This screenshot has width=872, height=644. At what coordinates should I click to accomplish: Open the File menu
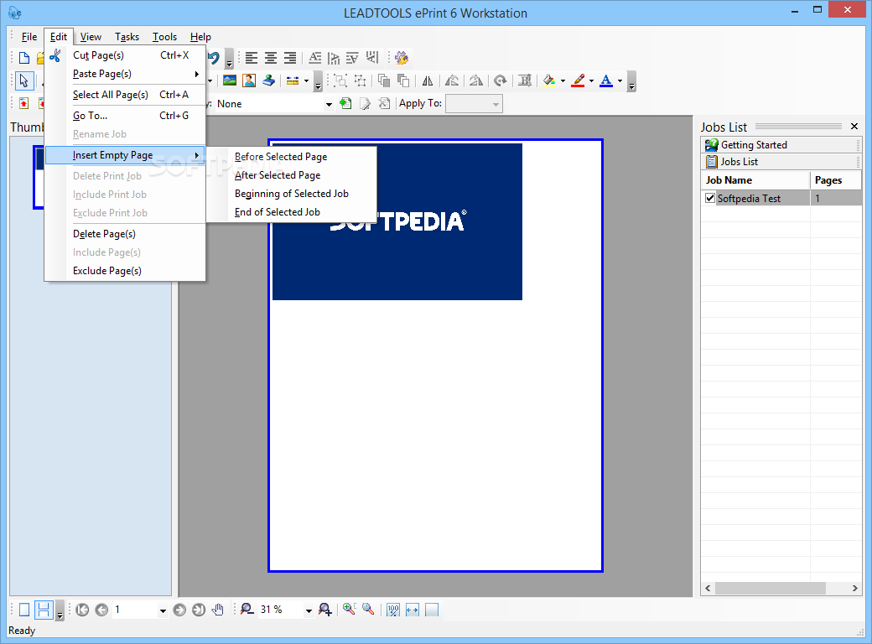tap(29, 37)
